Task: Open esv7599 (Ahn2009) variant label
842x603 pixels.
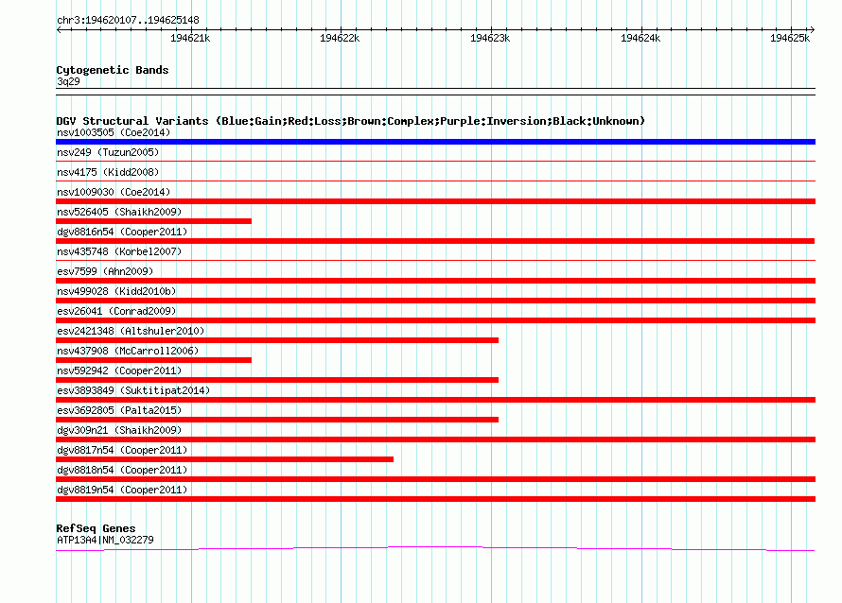Action: [105, 271]
